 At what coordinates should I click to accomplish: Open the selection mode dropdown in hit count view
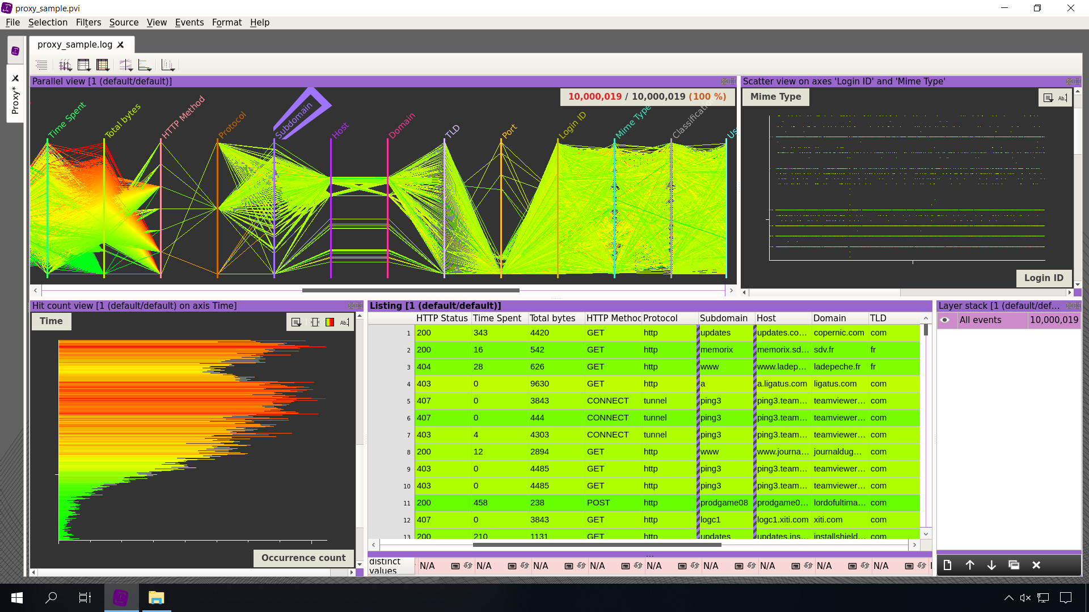coord(296,322)
